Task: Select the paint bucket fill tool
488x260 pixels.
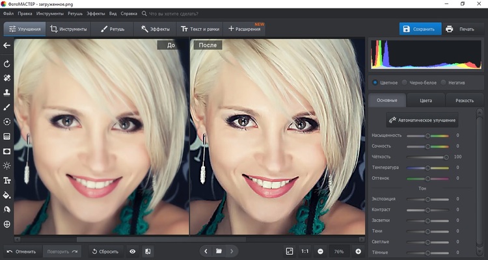Action: click(x=7, y=194)
